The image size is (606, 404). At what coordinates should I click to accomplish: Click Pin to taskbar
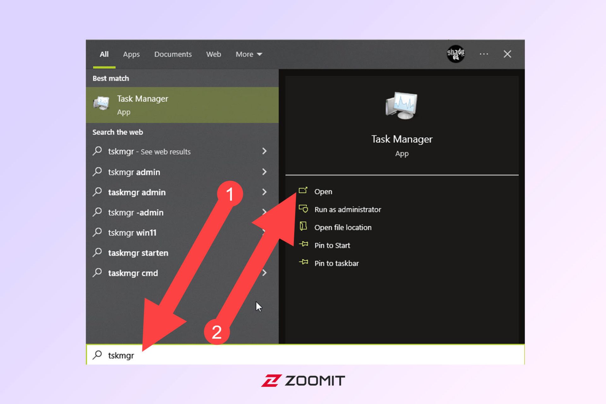coord(336,263)
